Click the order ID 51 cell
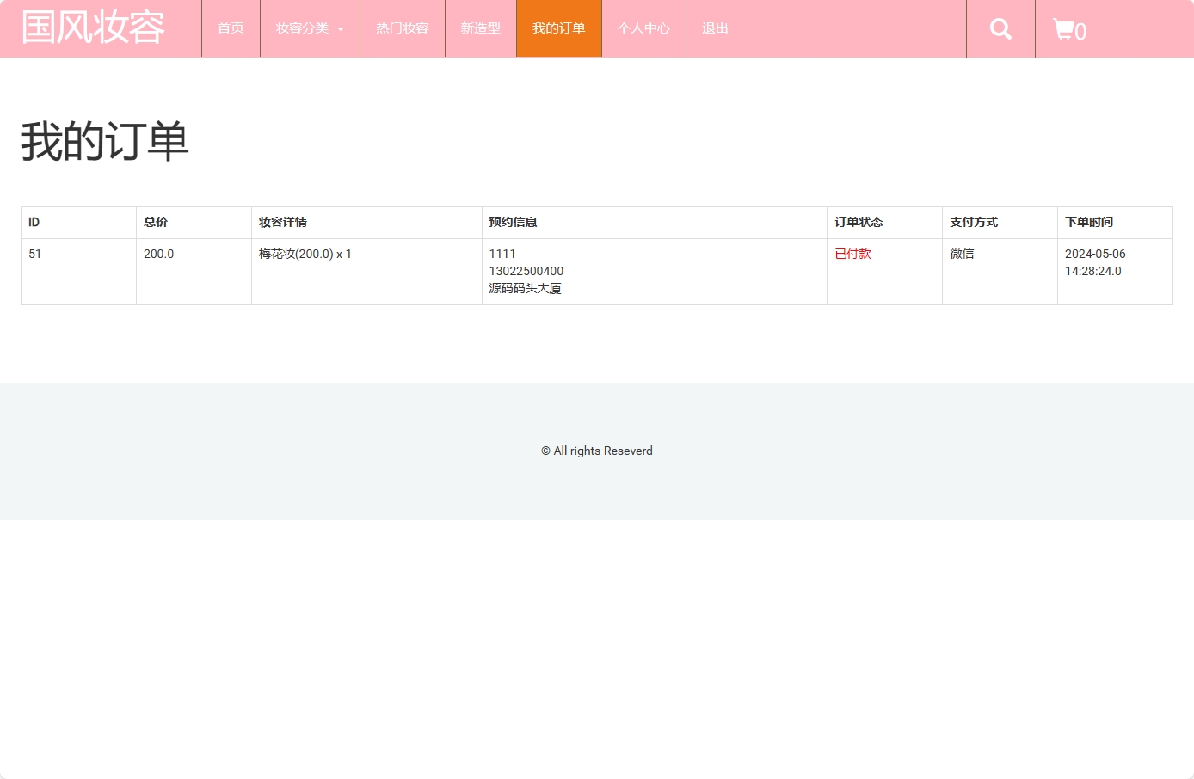 coord(35,254)
